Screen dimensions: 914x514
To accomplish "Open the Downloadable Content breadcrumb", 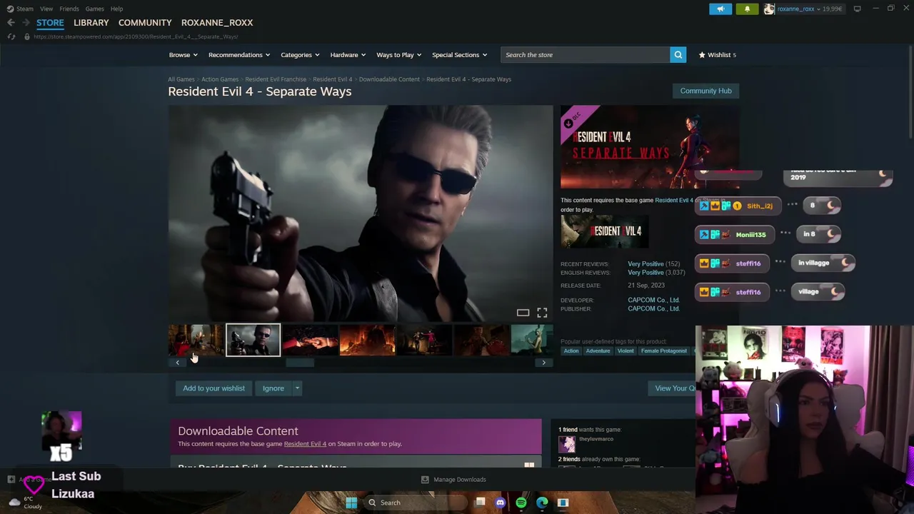I will tap(389, 79).
